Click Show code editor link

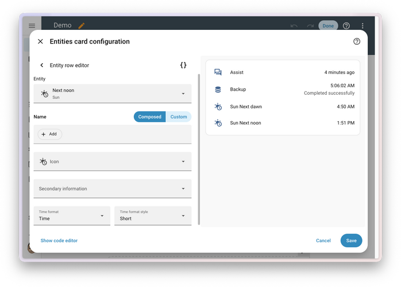pyautogui.click(x=59, y=241)
